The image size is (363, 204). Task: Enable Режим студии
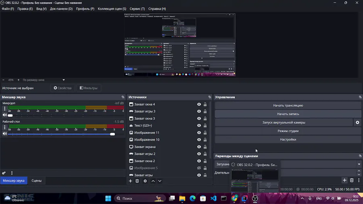[288, 131]
